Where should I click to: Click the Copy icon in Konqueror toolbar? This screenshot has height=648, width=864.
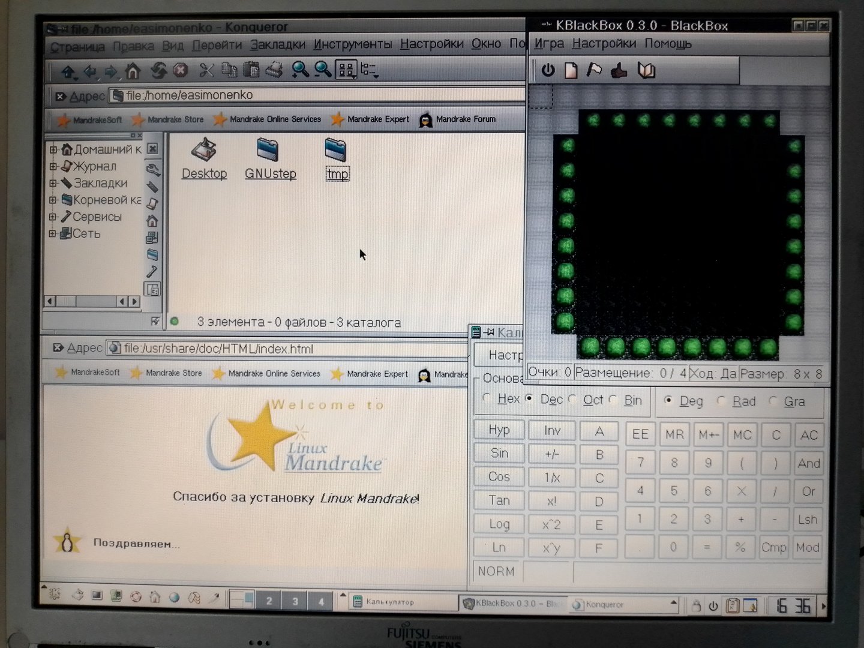(229, 70)
